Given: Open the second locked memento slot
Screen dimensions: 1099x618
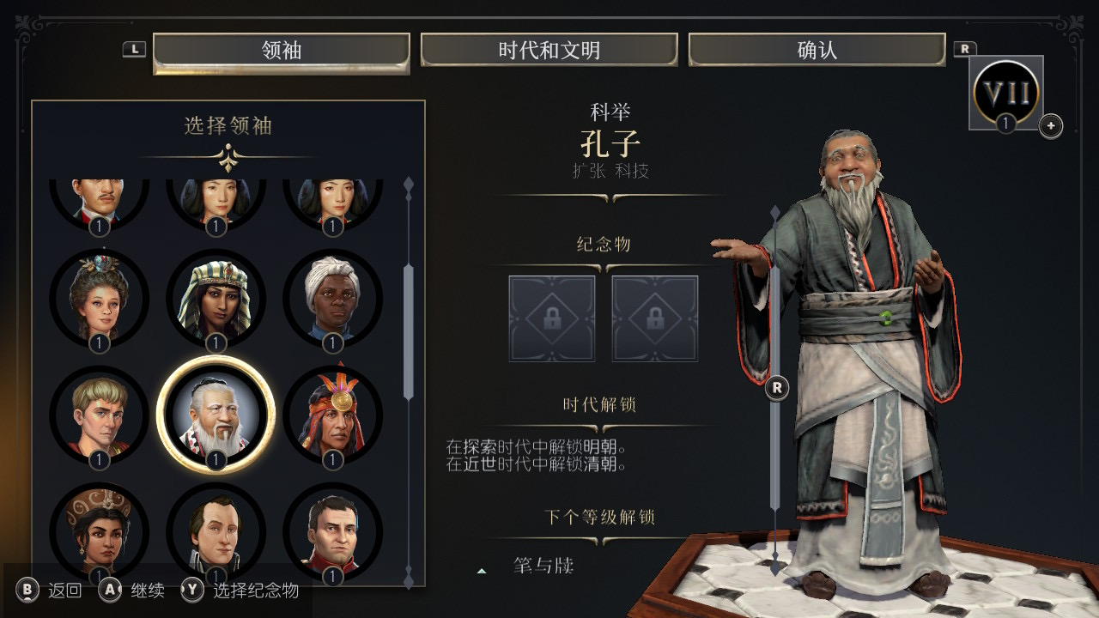Looking at the screenshot, I should coord(654,318).
